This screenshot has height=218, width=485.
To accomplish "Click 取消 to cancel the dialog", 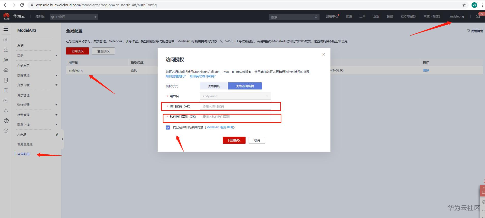I will pyautogui.click(x=257, y=140).
